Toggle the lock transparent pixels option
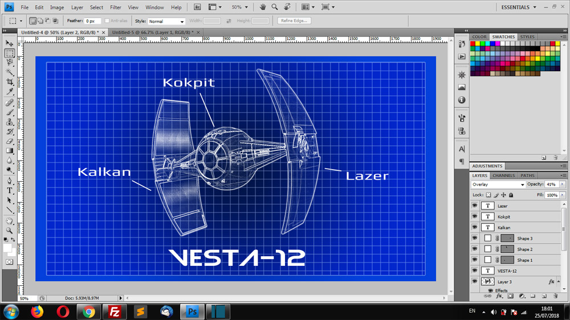Viewport: 570px width, 320px height. (488, 195)
